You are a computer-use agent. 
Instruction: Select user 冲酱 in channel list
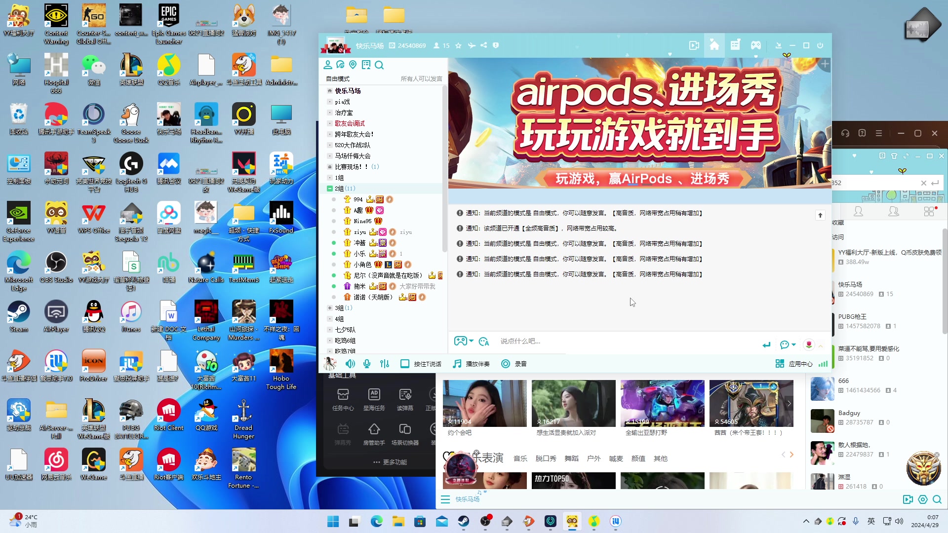coord(359,243)
